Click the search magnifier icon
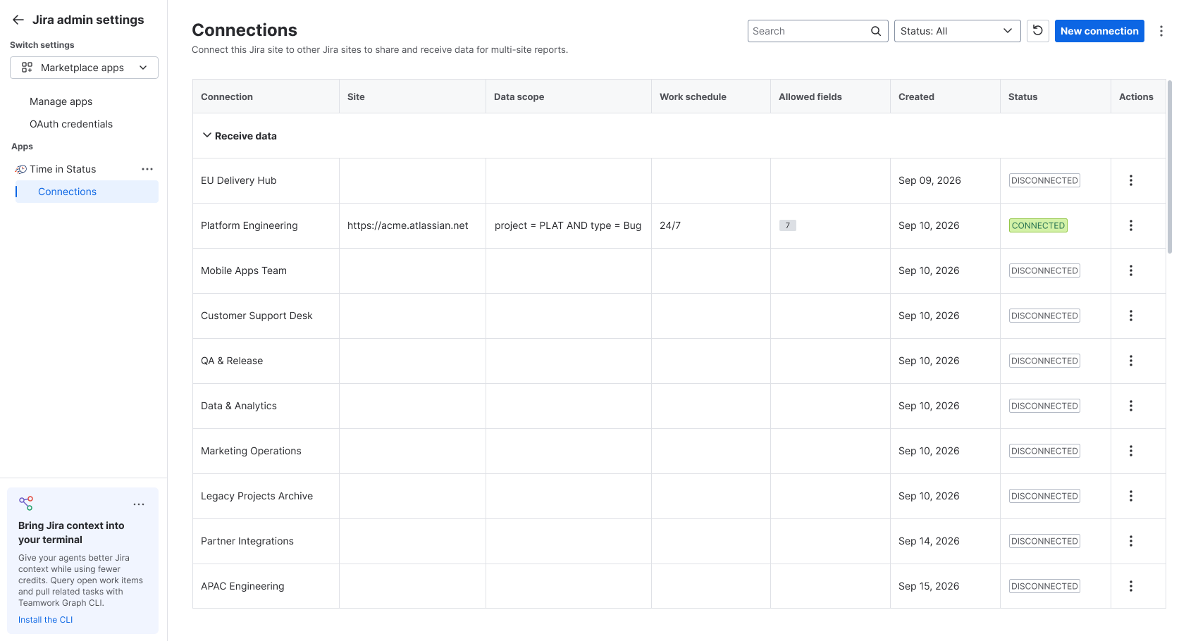1198x641 pixels. (x=876, y=31)
